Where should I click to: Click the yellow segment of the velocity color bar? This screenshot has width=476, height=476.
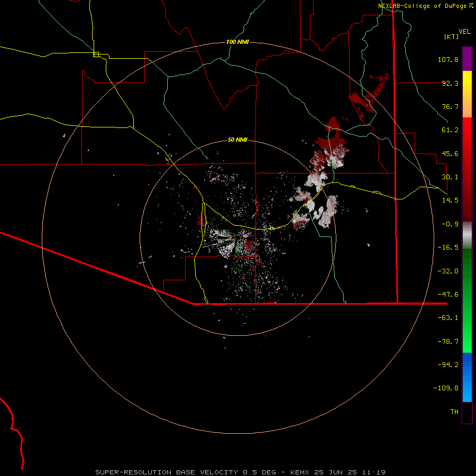(467, 94)
